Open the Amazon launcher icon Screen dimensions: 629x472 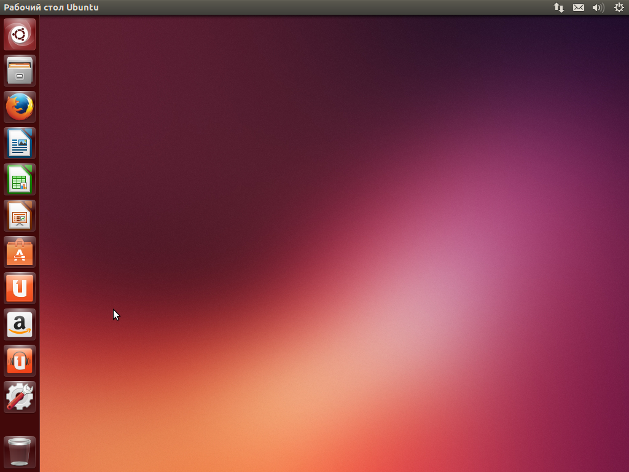click(x=20, y=324)
